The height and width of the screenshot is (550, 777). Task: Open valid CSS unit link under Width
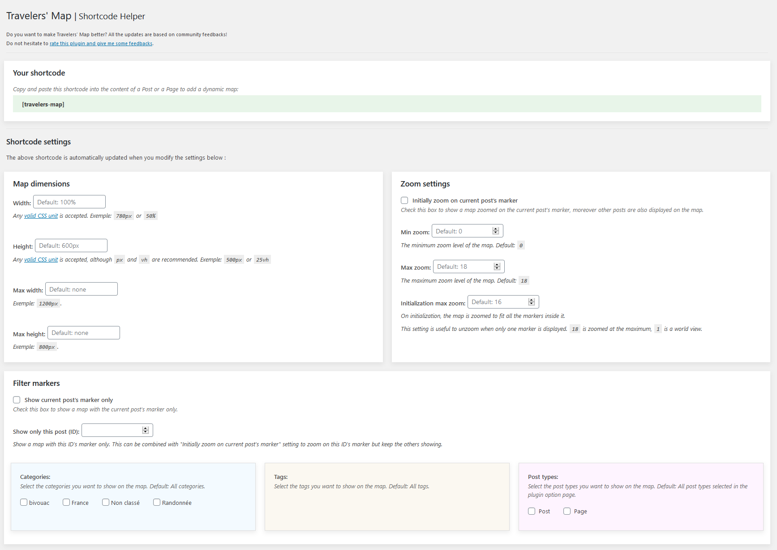click(x=41, y=216)
